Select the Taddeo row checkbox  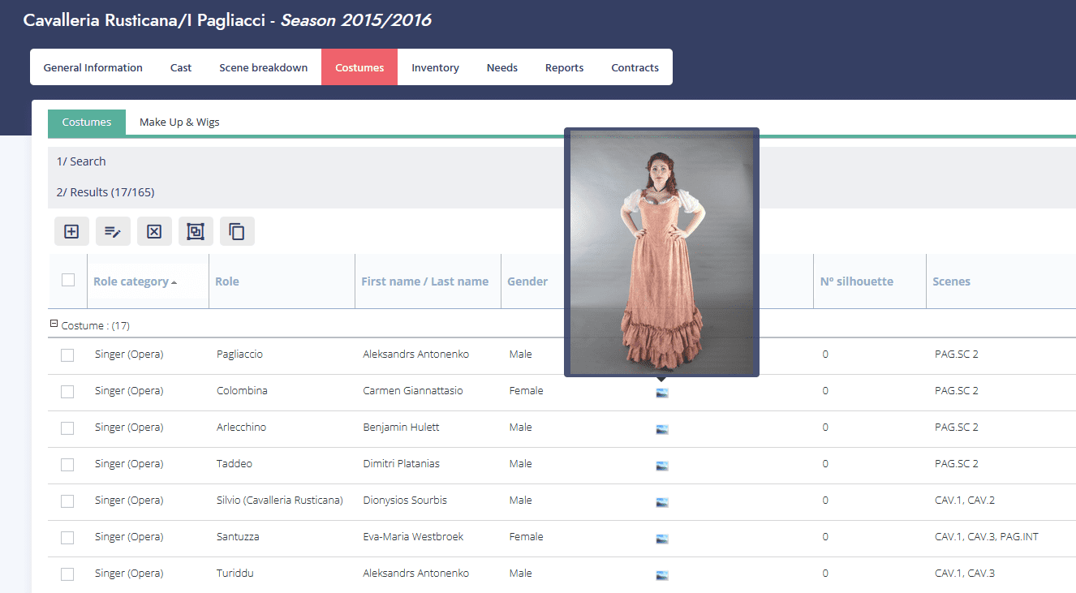67,465
